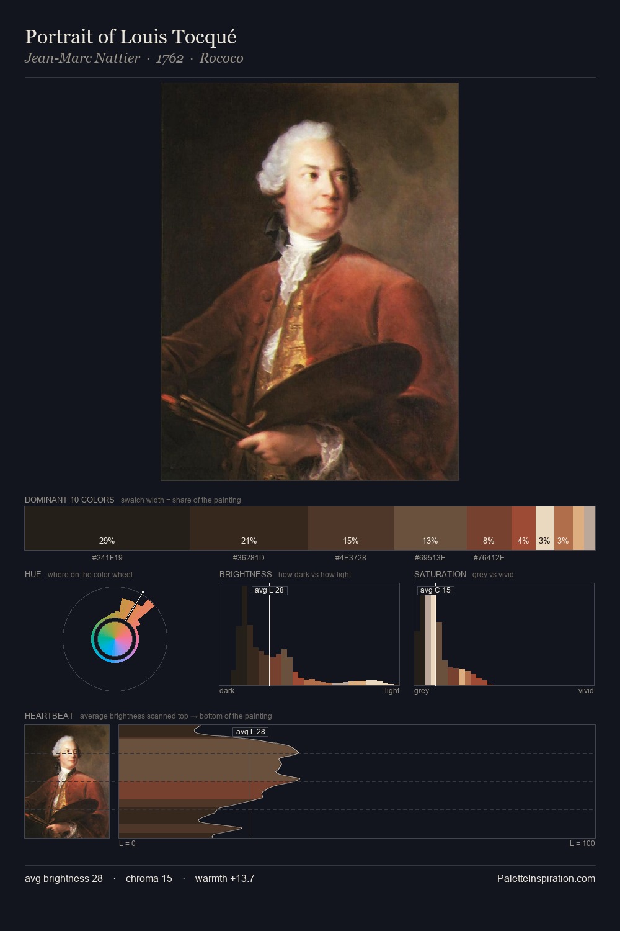Click the '#36281D' hex code text

[x=249, y=558]
